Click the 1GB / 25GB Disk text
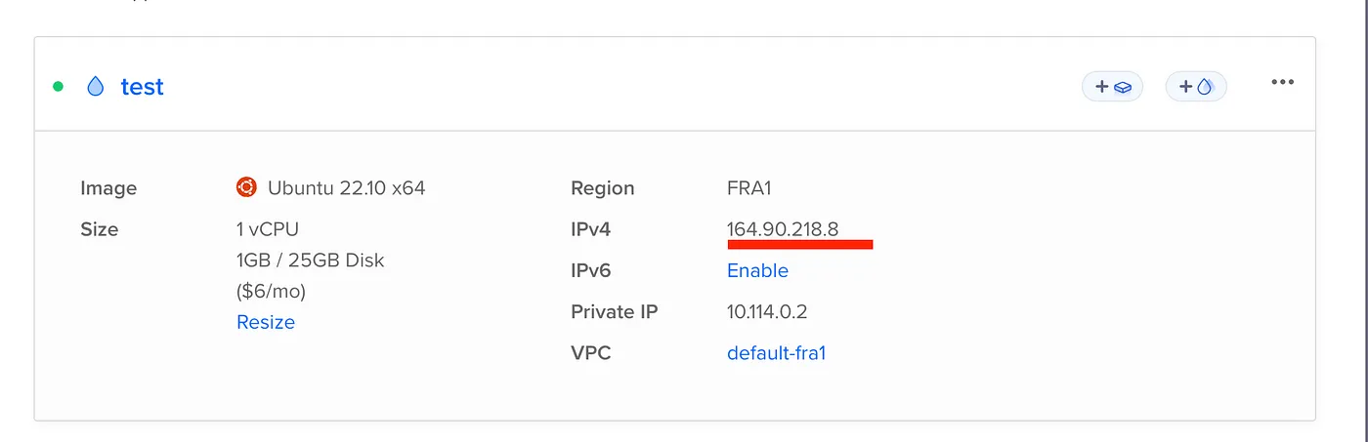1368x442 pixels. [311, 261]
